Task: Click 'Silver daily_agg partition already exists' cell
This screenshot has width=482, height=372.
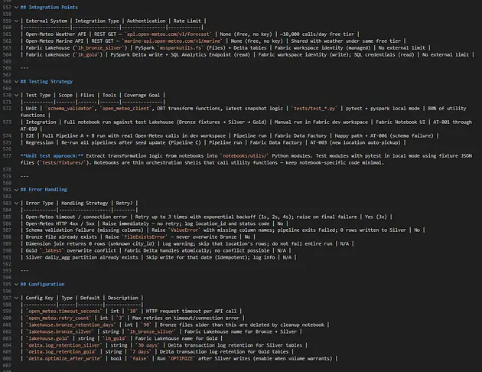Action: click(x=82, y=257)
